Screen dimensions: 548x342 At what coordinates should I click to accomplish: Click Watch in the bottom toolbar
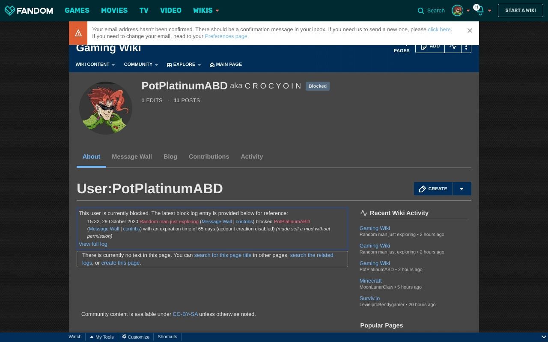click(75, 337)
